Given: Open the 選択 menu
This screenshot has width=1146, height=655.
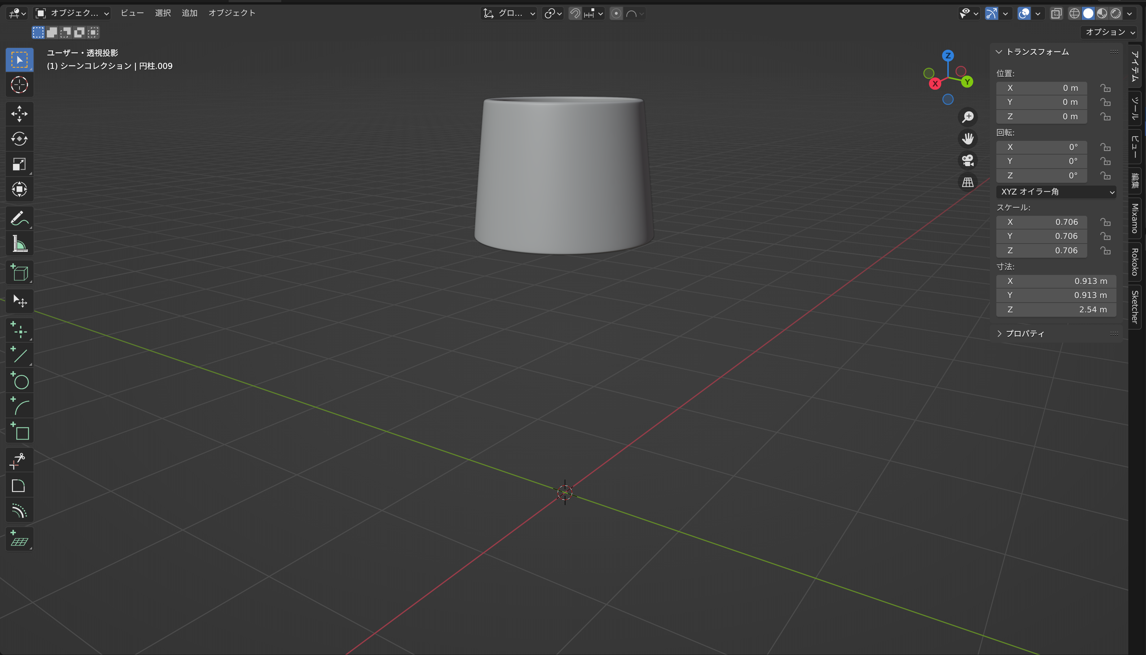Looking at the screenshot, I should [x=163, y=13].
